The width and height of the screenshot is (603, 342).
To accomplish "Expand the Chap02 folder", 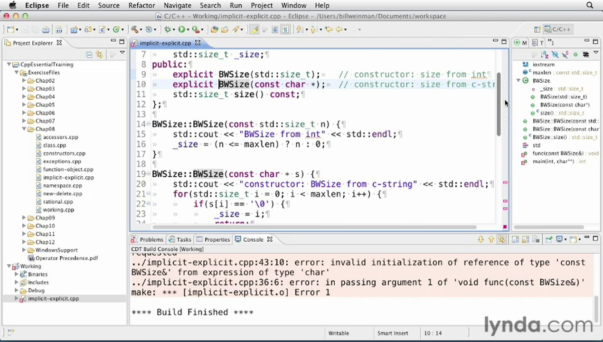I will tap(24, 80).
